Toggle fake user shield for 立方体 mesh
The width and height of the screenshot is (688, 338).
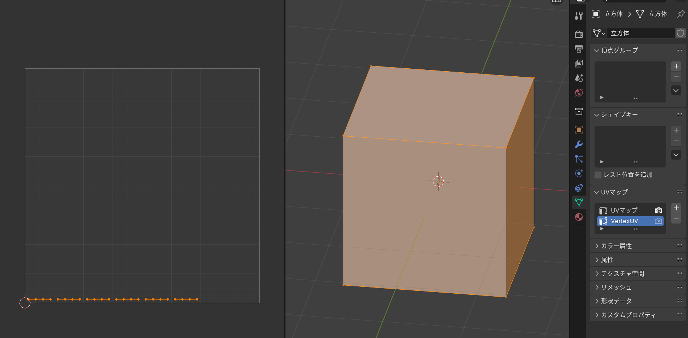tap(680, 33)
